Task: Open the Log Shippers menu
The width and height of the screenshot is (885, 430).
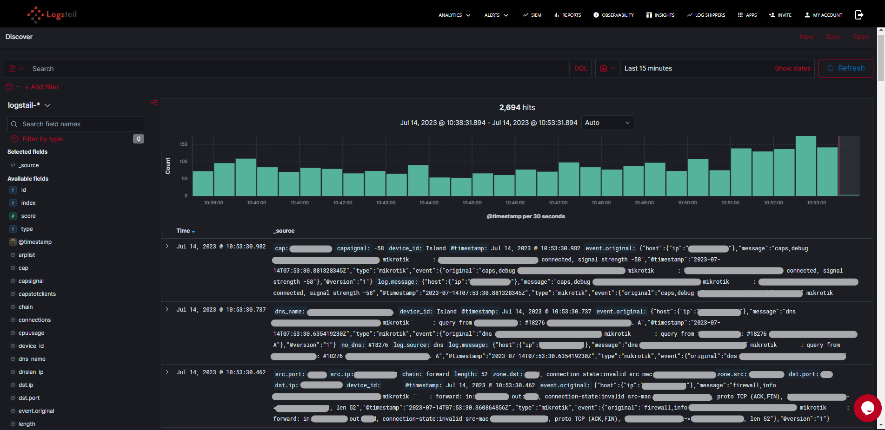Action: point(706,15)
